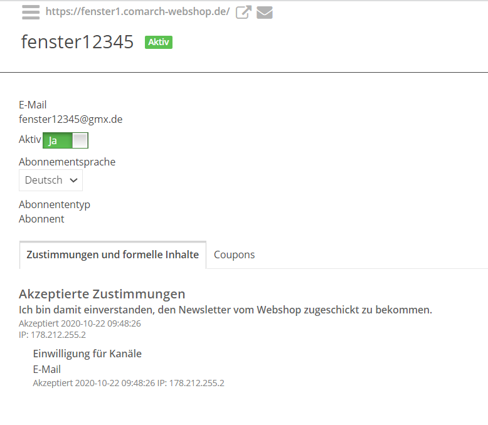Click the E-Mail channel entry under Kanäle
The width and height of the screenshot is (488, 425).
[46, 369]
